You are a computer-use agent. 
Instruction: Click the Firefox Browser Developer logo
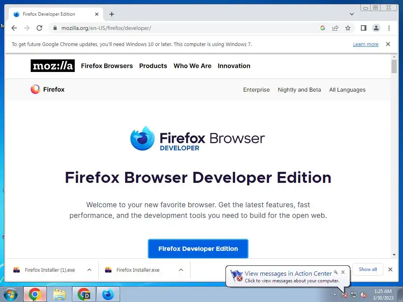(198, 138)
